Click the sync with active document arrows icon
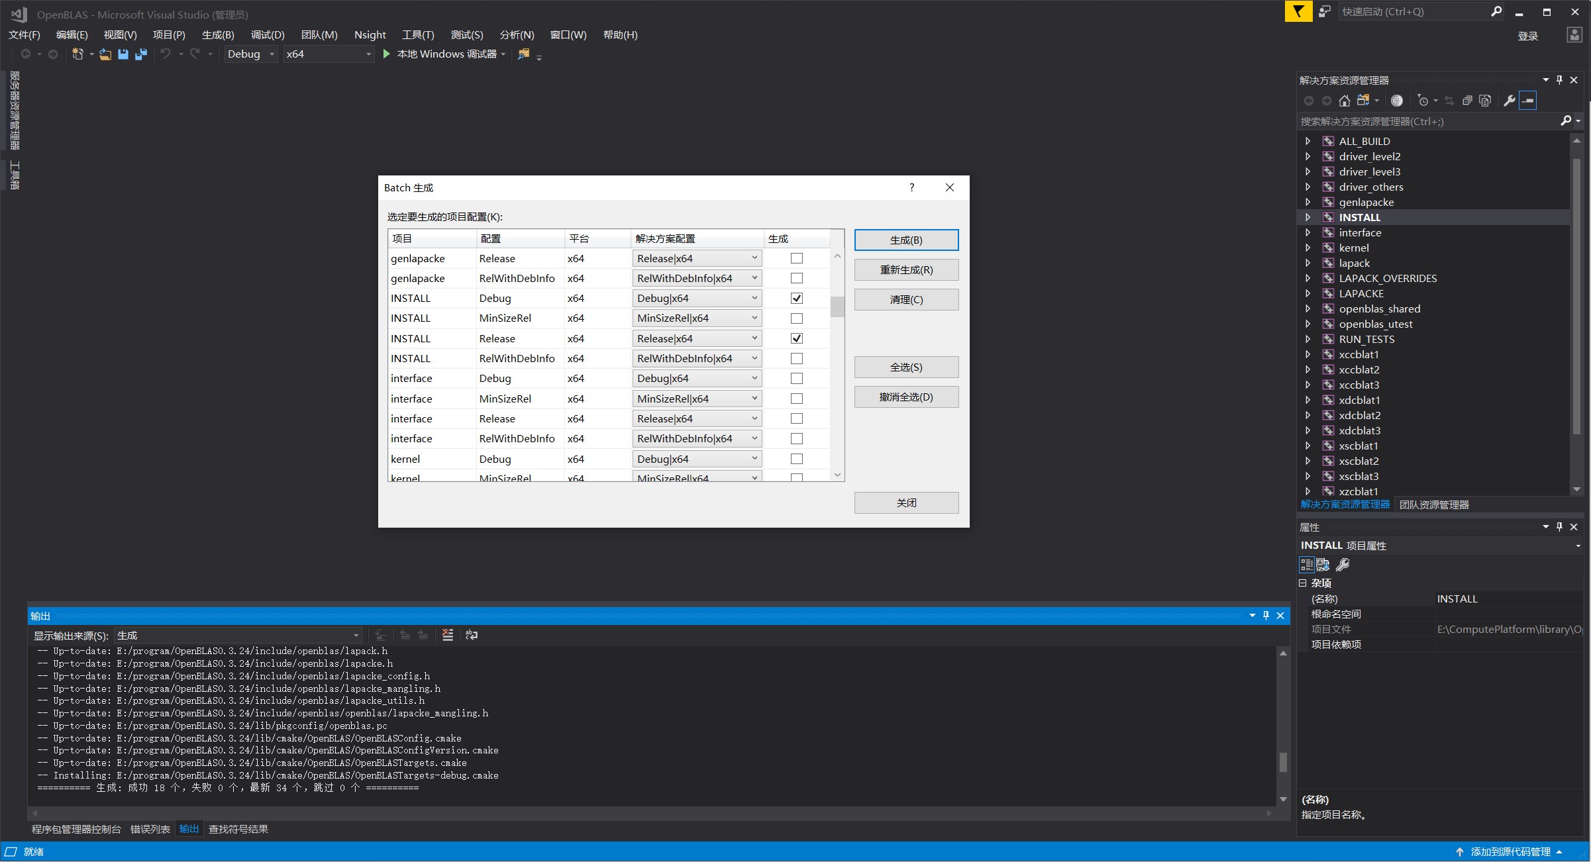Image resolution: width=1591 pixels, height=862 pixels. [x=1449, y=101]
